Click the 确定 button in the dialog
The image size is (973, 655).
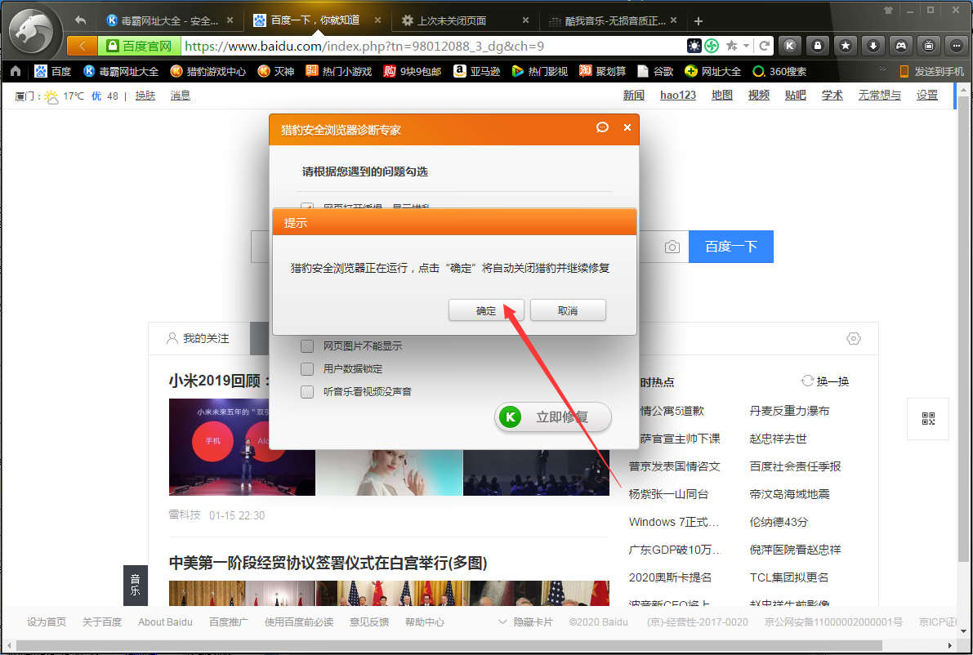(486, 310)
